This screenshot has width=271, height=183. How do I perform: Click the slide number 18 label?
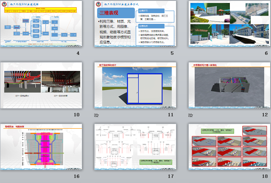click(265, 176)
